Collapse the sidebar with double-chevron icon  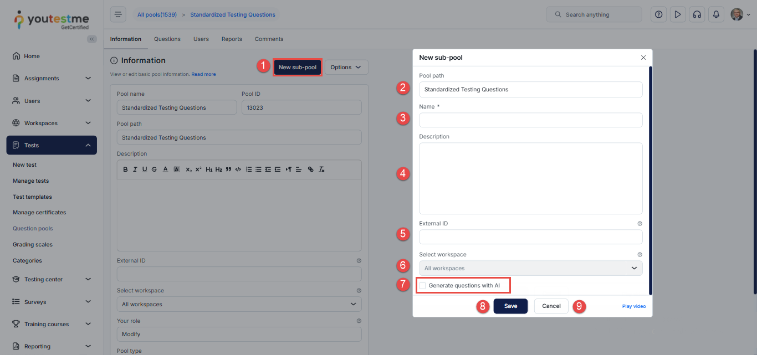[x=92, y=39]
